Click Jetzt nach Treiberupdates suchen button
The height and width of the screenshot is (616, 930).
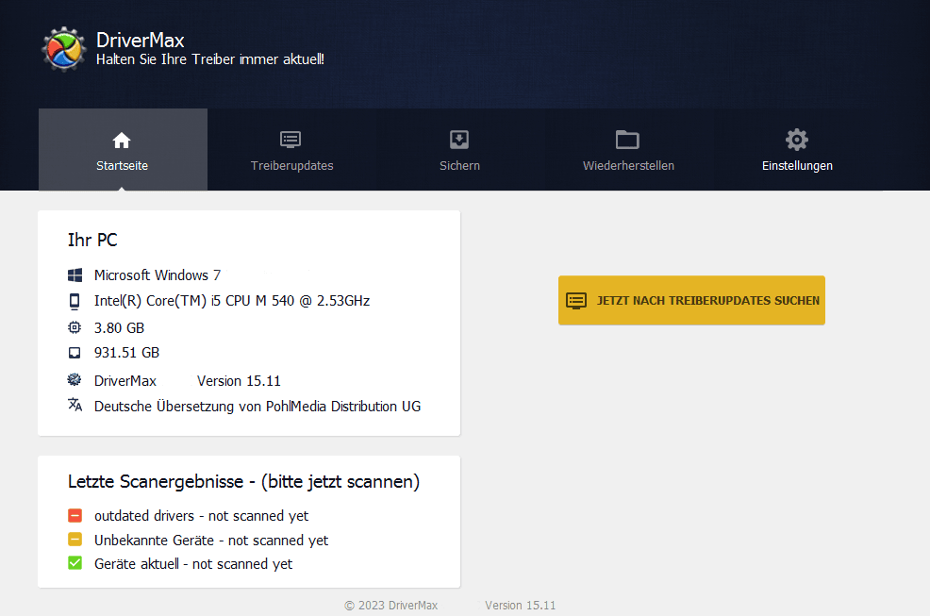691,300
